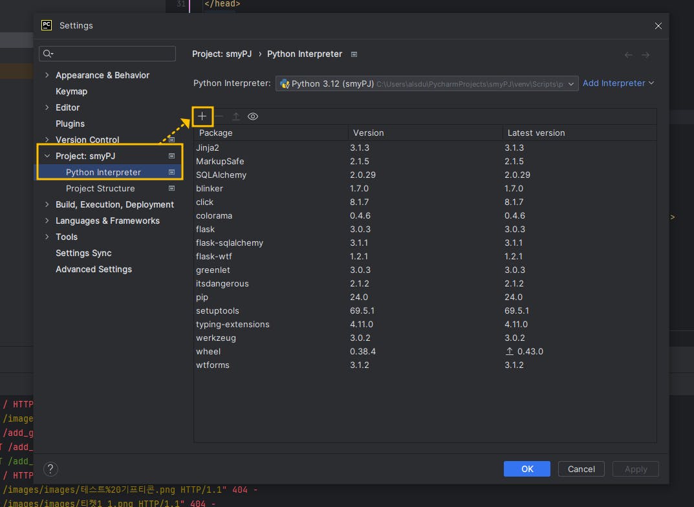The image size is (694, 507).
Task: Click the upgrade arrow next to 0.43.0
Action: (x=510, y=351)
